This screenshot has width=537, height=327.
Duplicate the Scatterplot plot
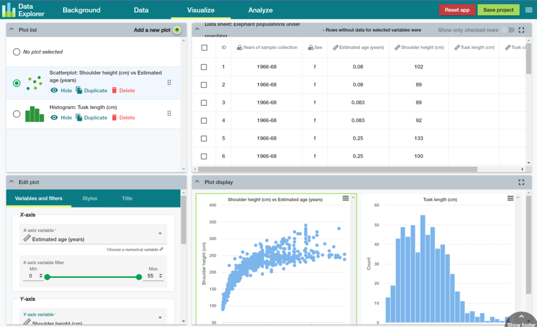click(x=91, y=91)
